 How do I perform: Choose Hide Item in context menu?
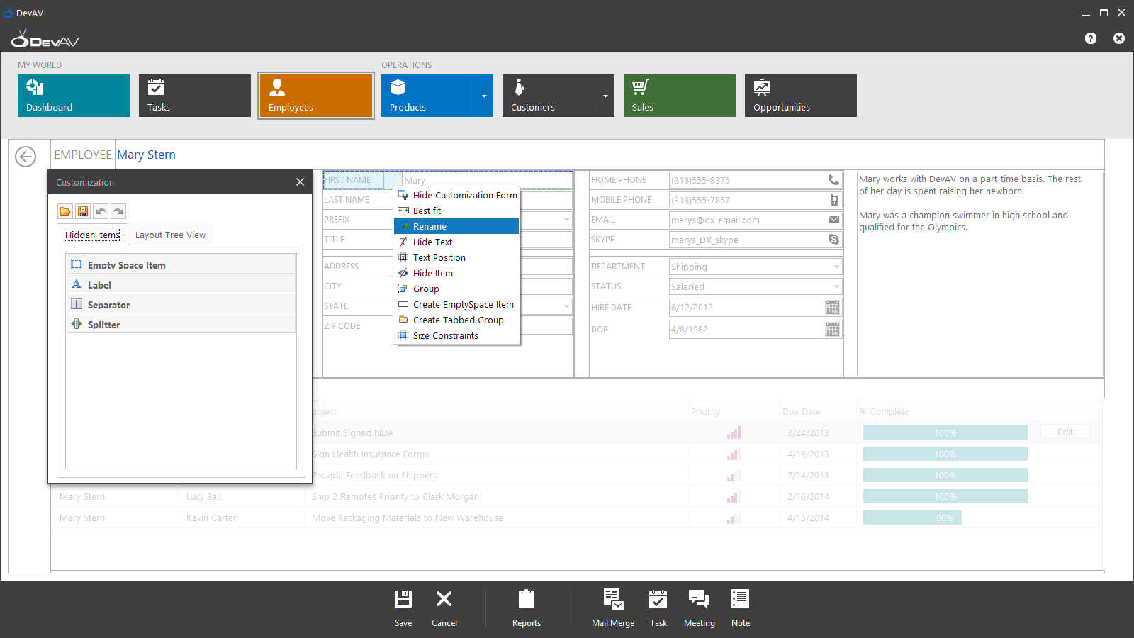pyautogui.click(x=457, y=273)
